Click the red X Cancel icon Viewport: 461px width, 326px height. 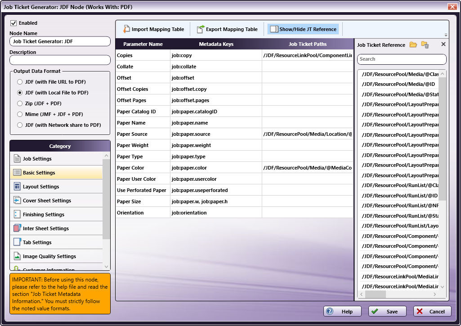coord(420,311)
